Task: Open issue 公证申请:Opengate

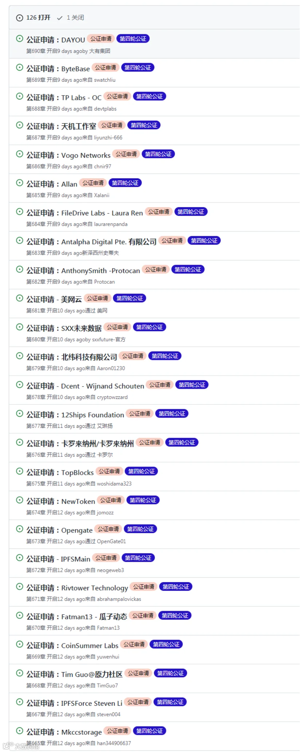Action: coord(59,530)
